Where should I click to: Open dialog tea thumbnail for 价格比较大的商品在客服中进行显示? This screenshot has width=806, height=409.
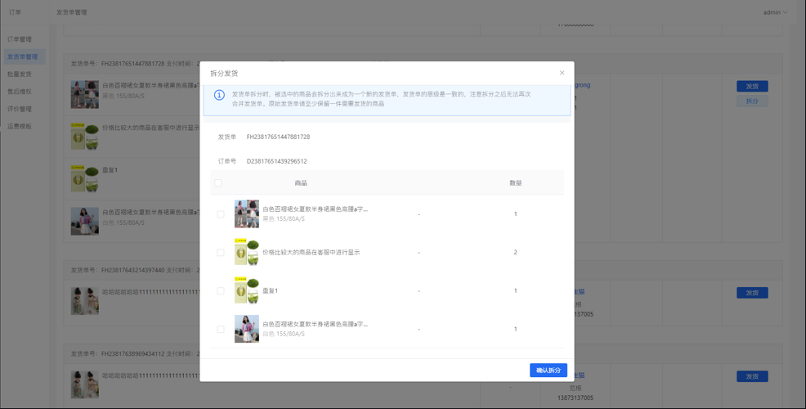[247, 252]
